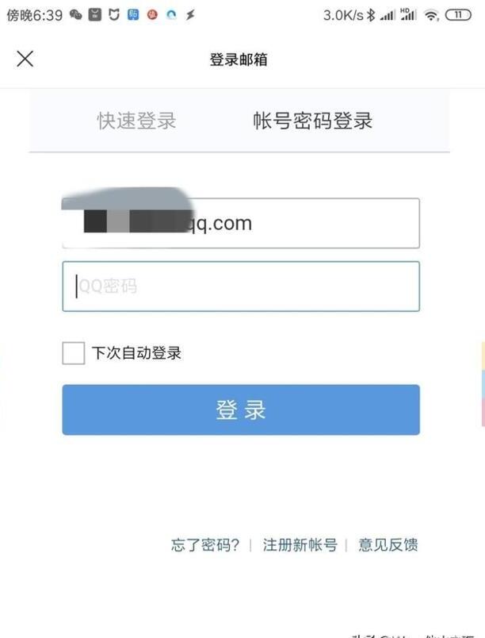The width and height of the screenshot is (485, 638).
Task: Enable the 下次自动登录 checkbox
Action: click(x=74, y=353)
